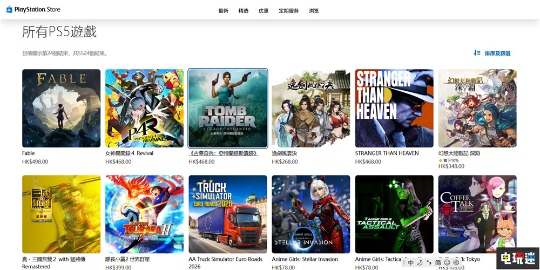
Task: Switch IME simplified/traditional (简) button
Action: point(438,262)
